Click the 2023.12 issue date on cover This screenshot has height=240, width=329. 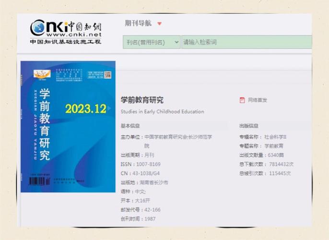click(86, 109)
